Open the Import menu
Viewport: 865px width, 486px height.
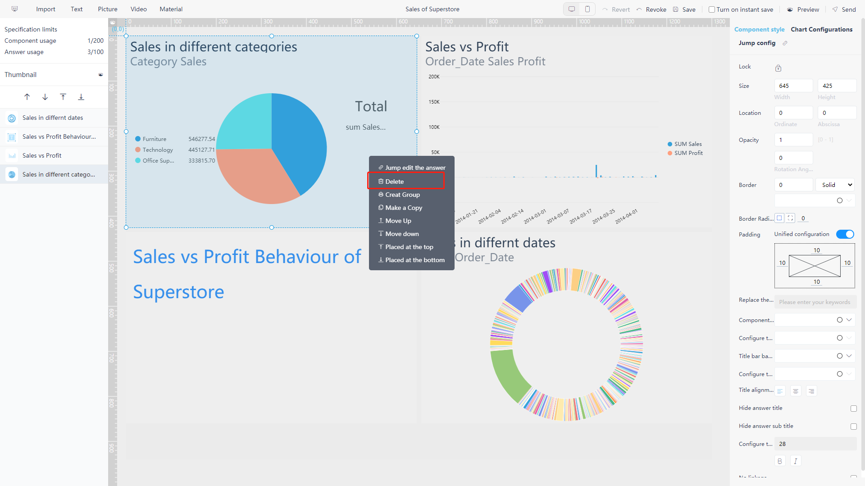(46, 9)
